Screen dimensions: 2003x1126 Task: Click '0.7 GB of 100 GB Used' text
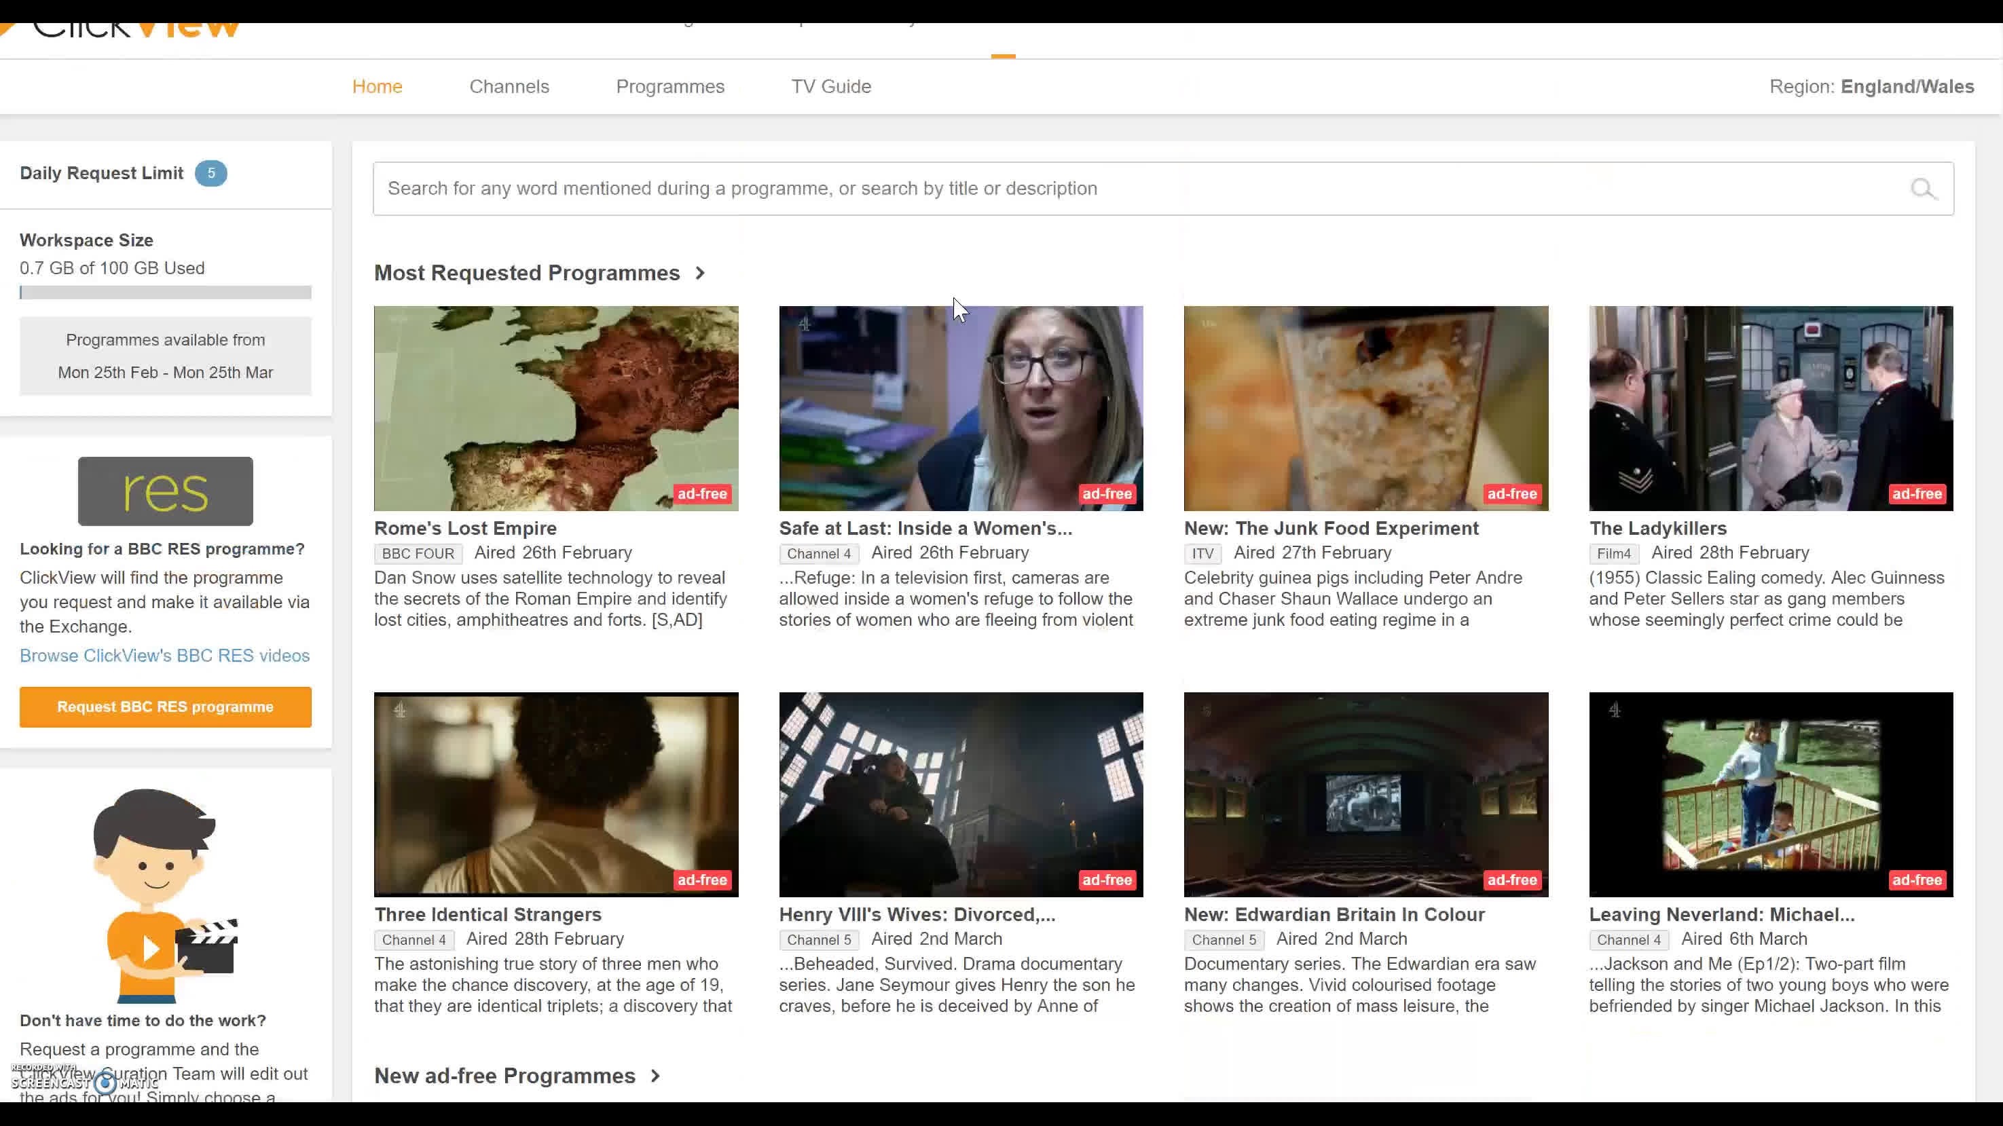coord(112,268)
